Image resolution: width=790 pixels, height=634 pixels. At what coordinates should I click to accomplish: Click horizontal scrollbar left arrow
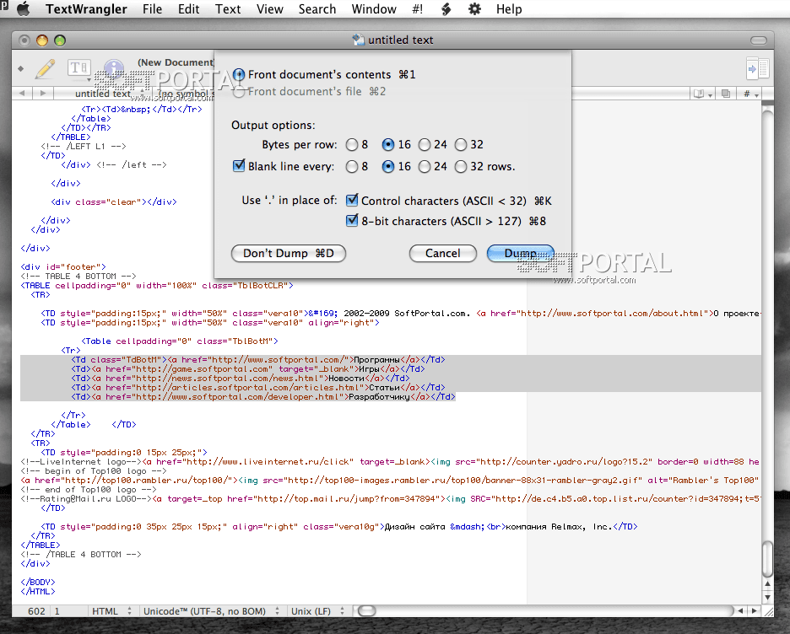pos(739,611)
